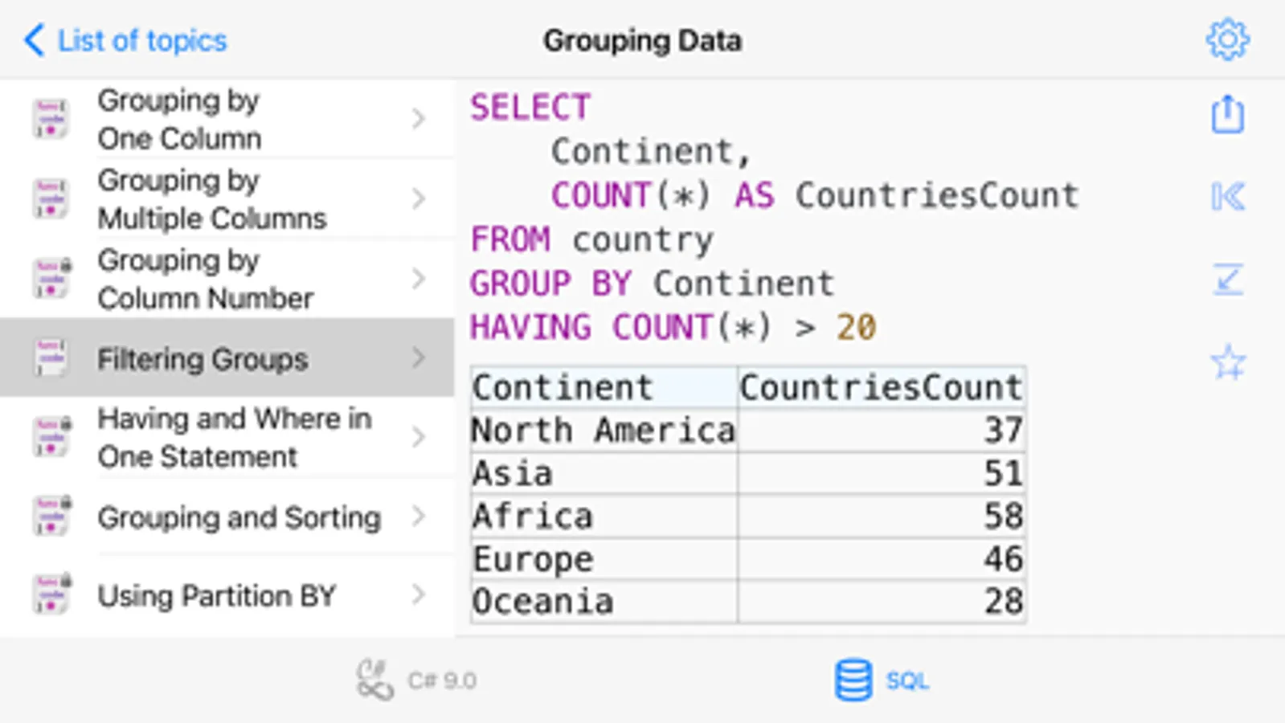Select the Filtering Groups topic
The image size is (1285, 723).
coord(203,358)
